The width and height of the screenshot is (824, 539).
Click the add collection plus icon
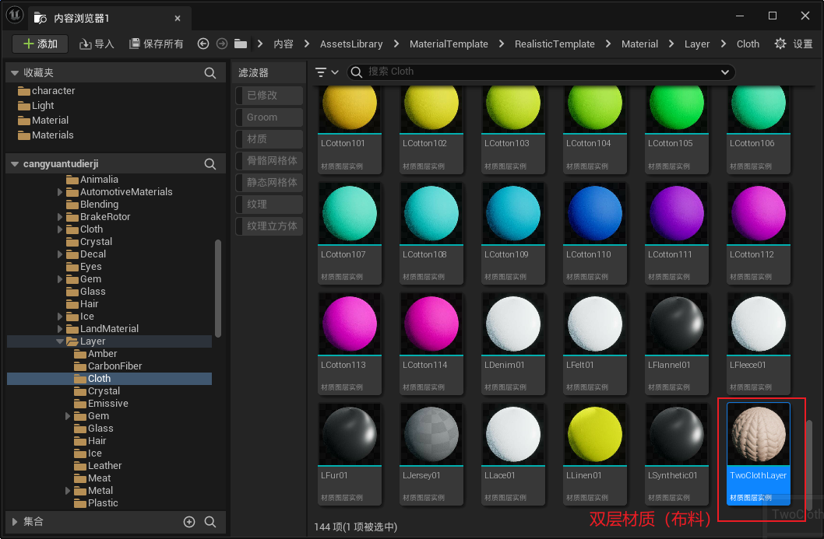(188, 522)
